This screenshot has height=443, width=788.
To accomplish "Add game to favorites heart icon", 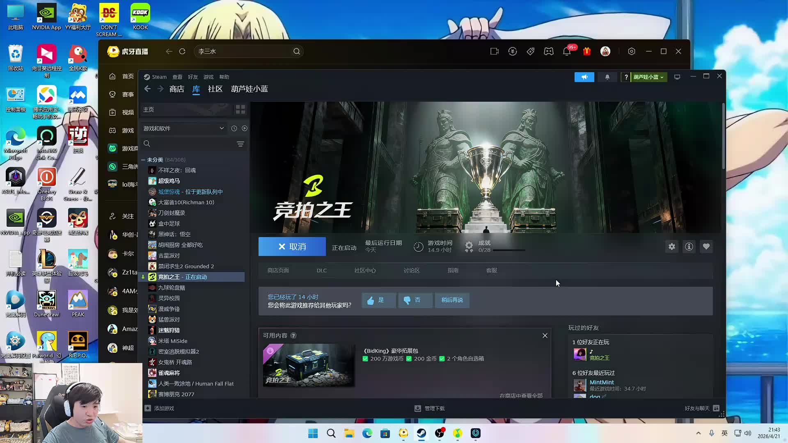I will (x=706, y=247).
